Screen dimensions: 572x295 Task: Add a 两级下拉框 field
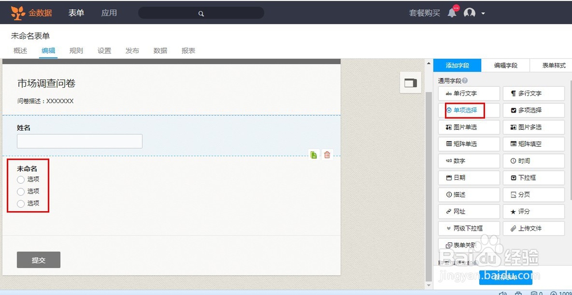coord(469,228)
